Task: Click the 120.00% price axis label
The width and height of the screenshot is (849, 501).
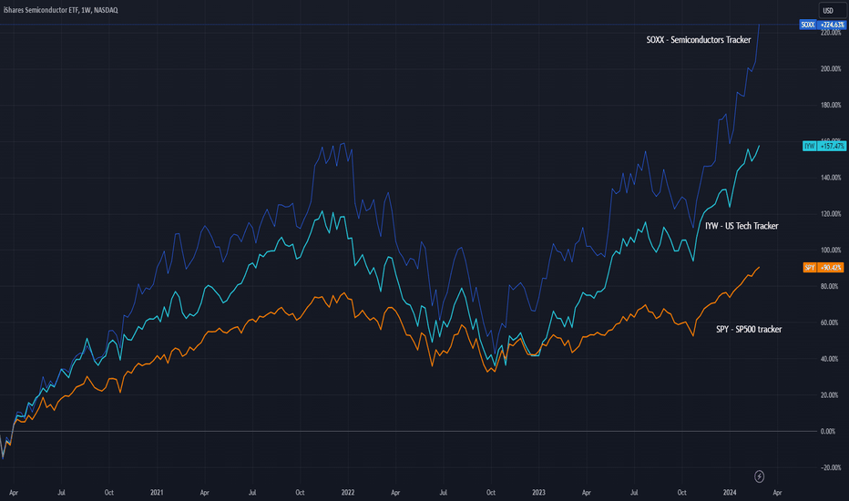Action: click(831, 214)
